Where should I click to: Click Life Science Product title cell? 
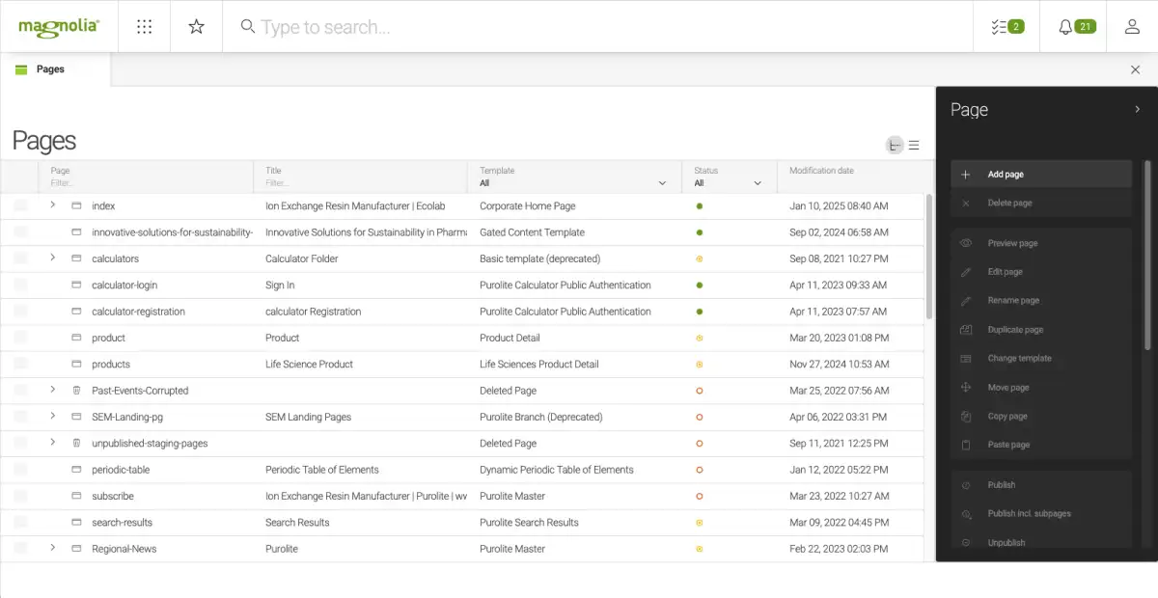click(309, 365)
